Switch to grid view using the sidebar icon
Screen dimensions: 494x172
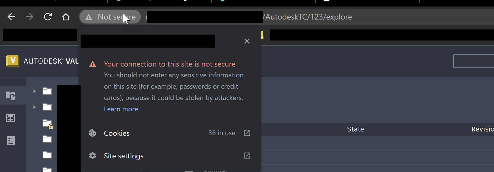[x=11, y=118]
